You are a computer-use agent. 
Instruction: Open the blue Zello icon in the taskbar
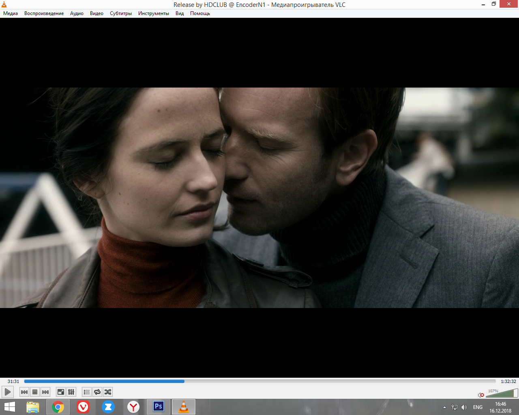coord(108,407)
